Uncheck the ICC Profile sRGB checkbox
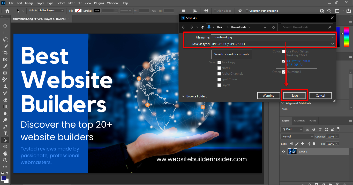Screen dimensions: 353x185 284,61
